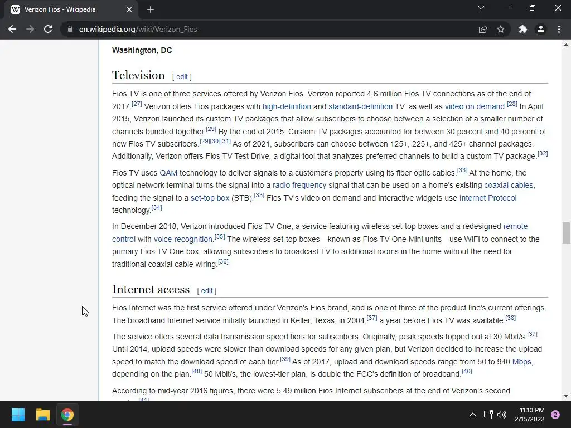Open File Explorer from the taskbar
The height and width of the screenshot is (428, 571).
pyautogui.click(x=42, y=415)
